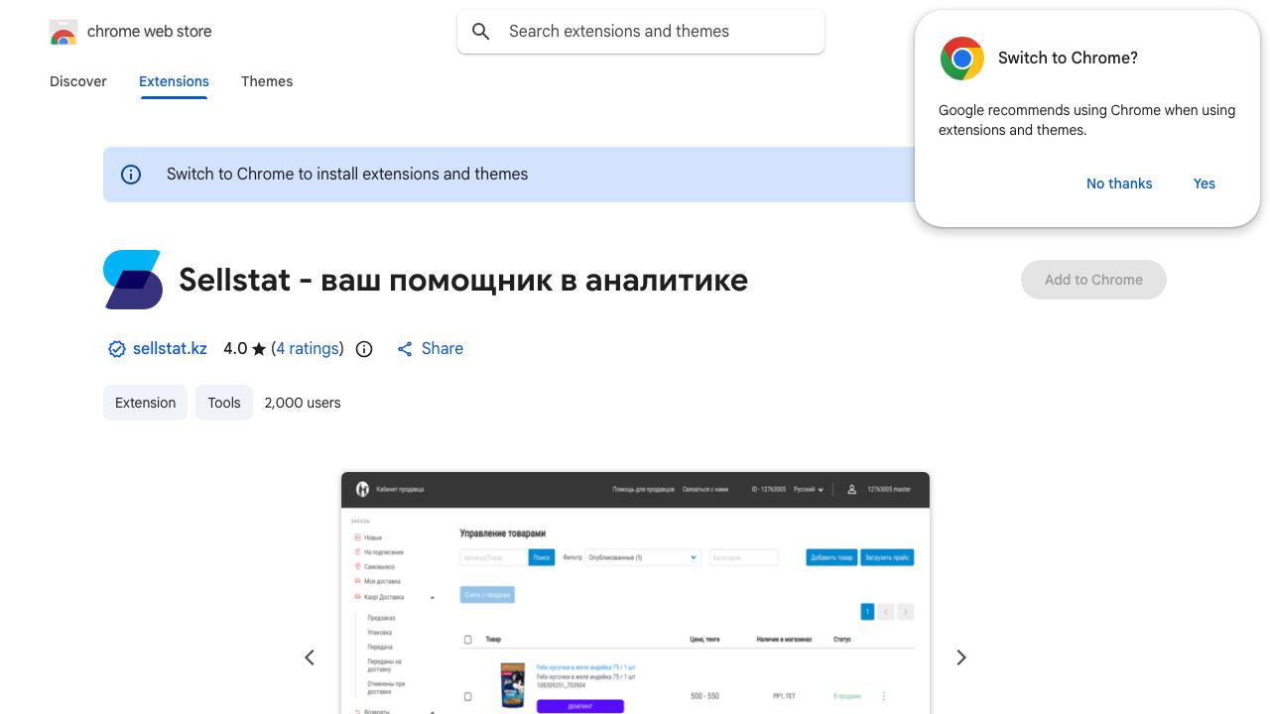Click the Chrome icon in the popup
Screen dimensions: 1270x714
point(962,59)
